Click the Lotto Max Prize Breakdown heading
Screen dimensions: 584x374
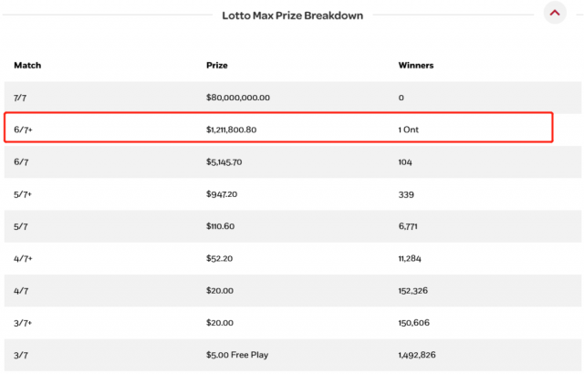tap(293, 15)
